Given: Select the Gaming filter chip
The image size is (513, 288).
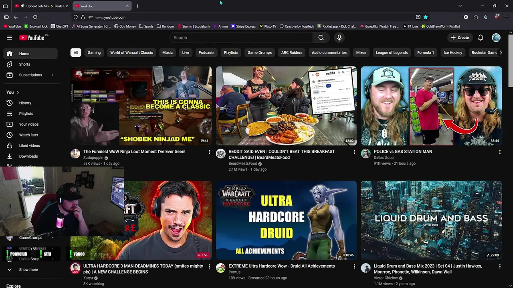Looking at the screenshot, I should pyautogui.click(x=94, y=52).
